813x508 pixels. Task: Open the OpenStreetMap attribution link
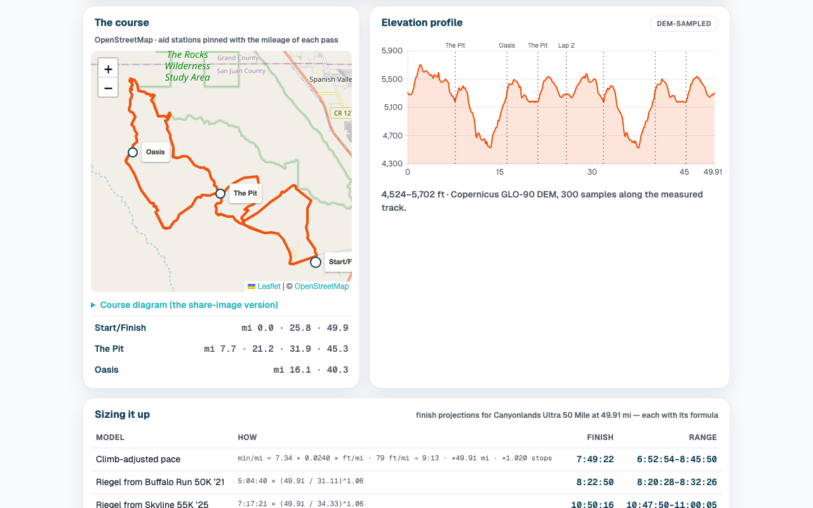[321, 286]
